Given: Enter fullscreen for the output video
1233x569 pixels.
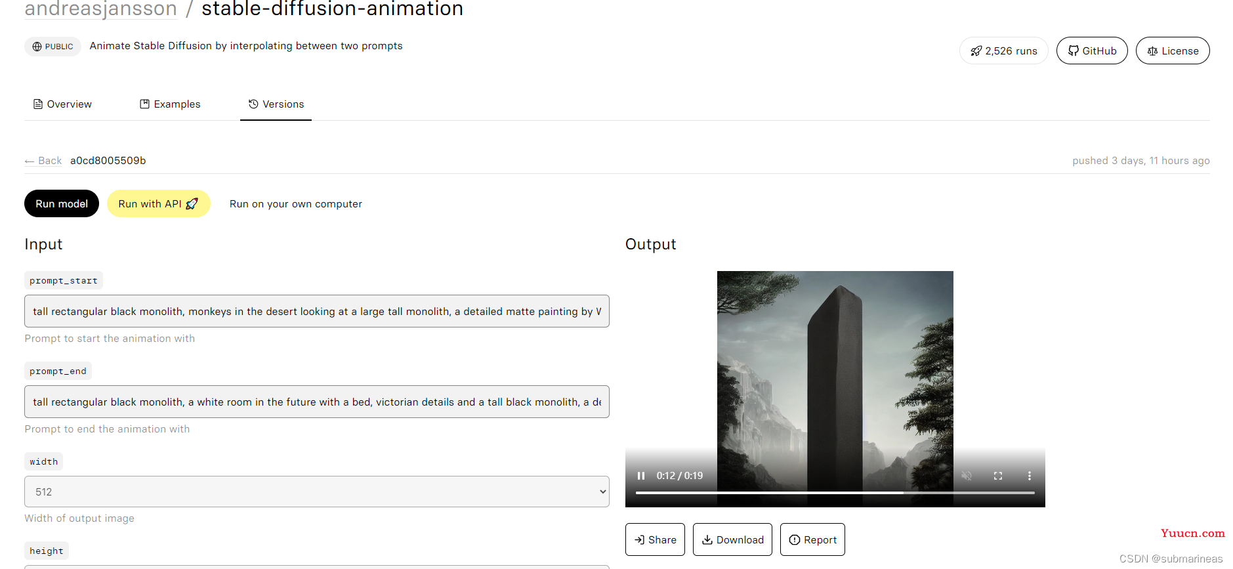Looking at the screenshot, I should [x=998, y=476].
